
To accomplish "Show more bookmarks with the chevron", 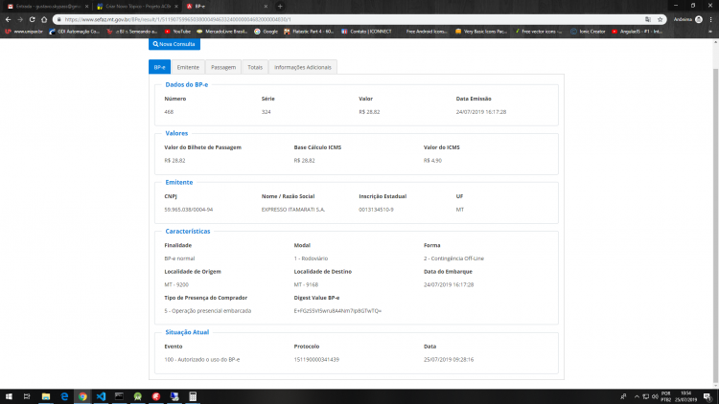I will 710,32.
